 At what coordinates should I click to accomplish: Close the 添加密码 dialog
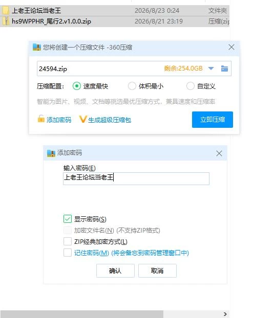coord(219,153)
